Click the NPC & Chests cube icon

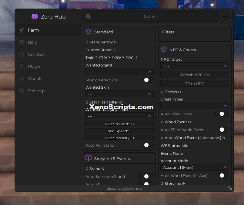point(164,50)
